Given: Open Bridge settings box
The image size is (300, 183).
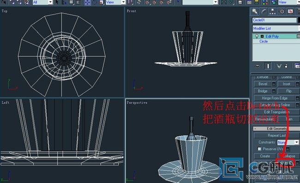Looking at the screenshot, I should 274,91.
